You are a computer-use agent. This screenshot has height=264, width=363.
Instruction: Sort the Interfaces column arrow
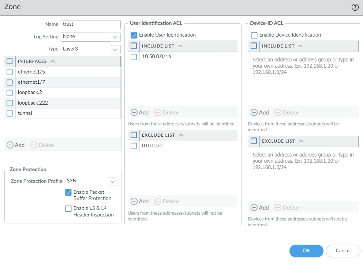pyautogui.click(x=53, y=61)
